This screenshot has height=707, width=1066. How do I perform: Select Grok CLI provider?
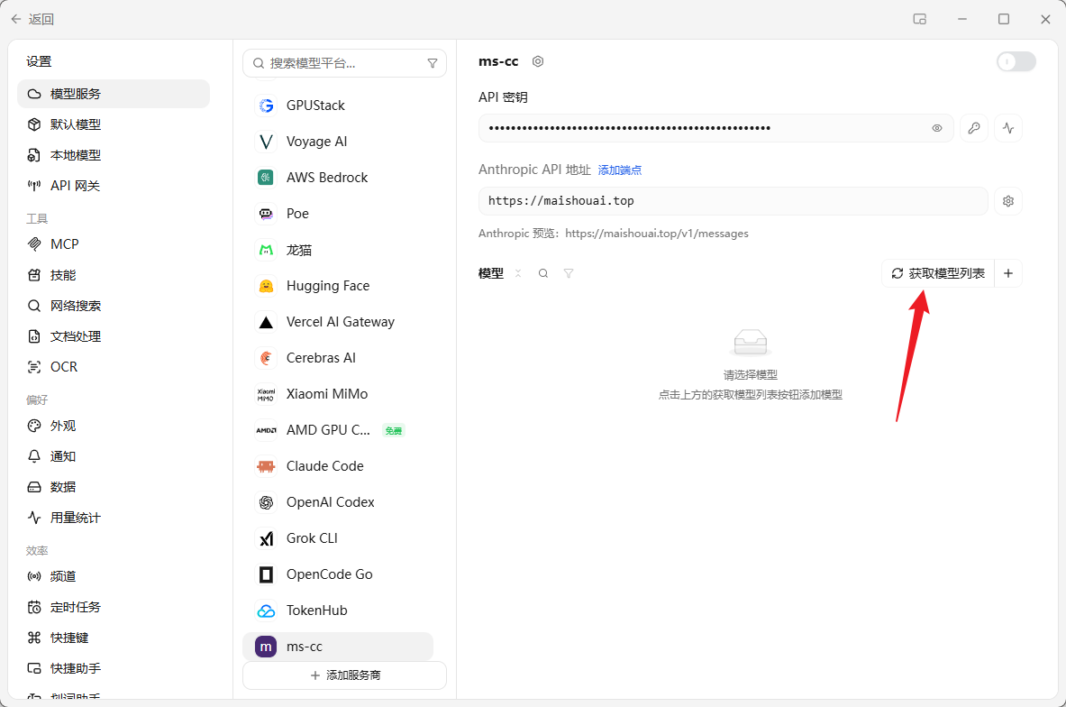point(338,538)
